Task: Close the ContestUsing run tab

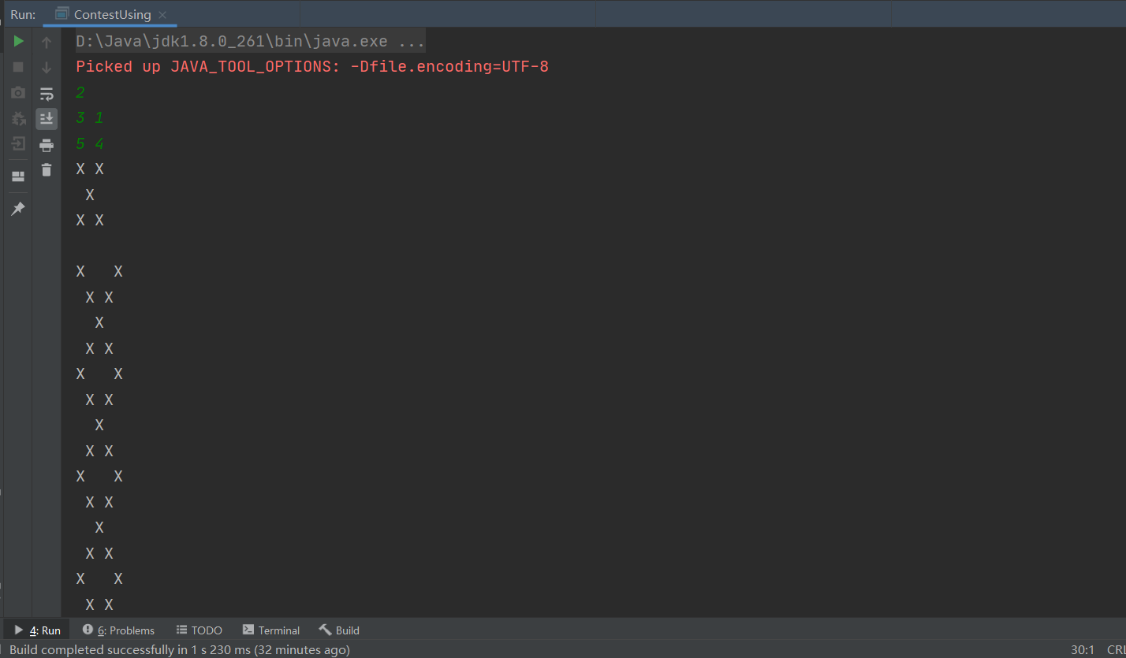Action: (x=162, y=15)
